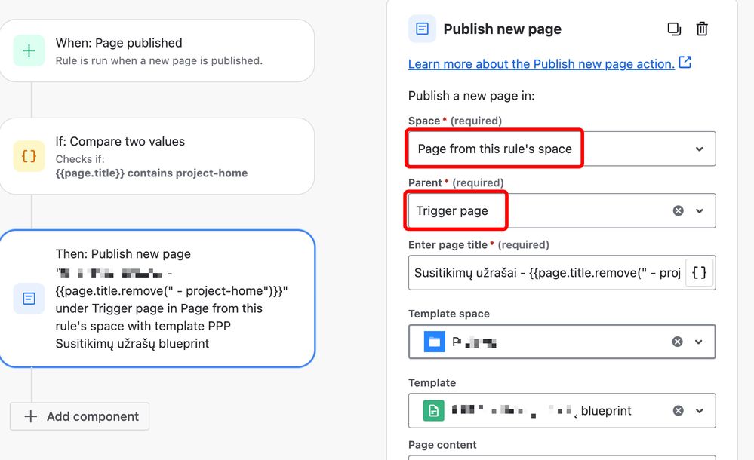Click the yellow curly braces condition icon
754x460 pixels.
29,156
